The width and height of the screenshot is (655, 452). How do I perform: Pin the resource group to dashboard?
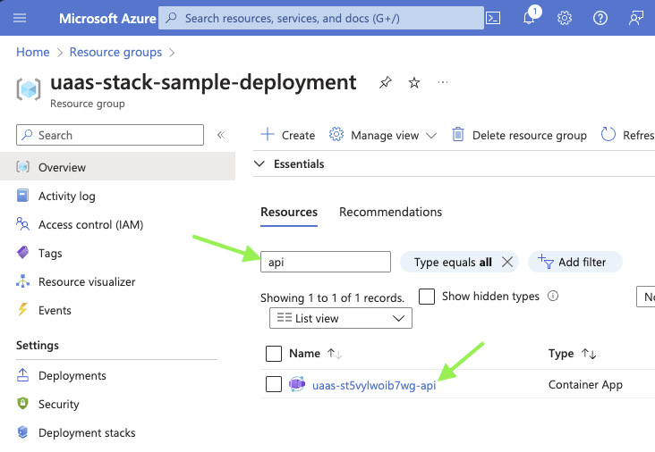pyautogui.click(x=385, y=82)
